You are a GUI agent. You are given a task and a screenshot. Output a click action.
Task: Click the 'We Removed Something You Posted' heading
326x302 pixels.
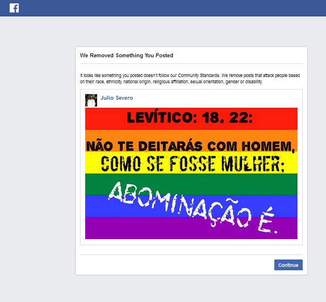point(127,56)
